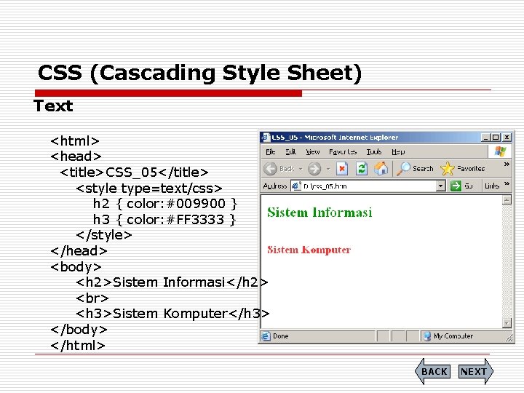Open the Home house icon
This screenshot has height=393, width=524.
pos(381,168)
